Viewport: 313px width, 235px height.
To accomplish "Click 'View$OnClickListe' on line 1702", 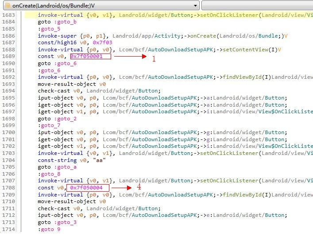I will click(x=286, y=146).
